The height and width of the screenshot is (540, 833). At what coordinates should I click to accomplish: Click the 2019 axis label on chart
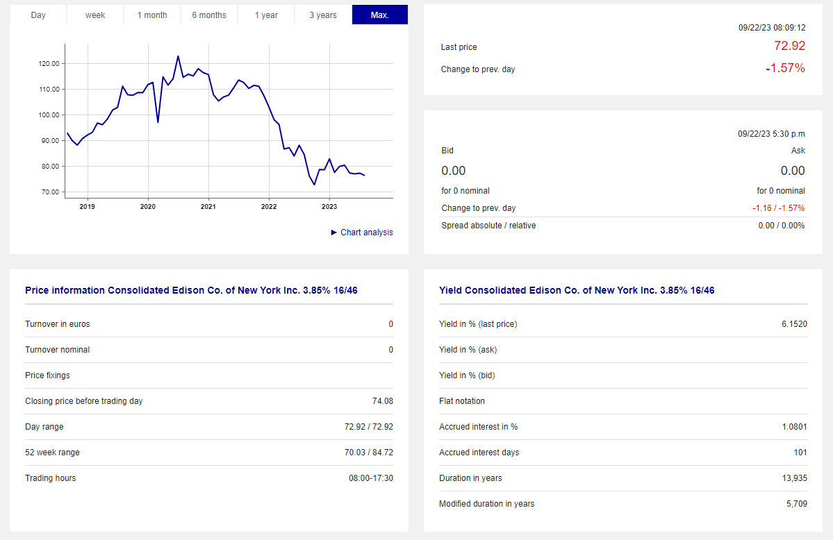coord(87,207)
